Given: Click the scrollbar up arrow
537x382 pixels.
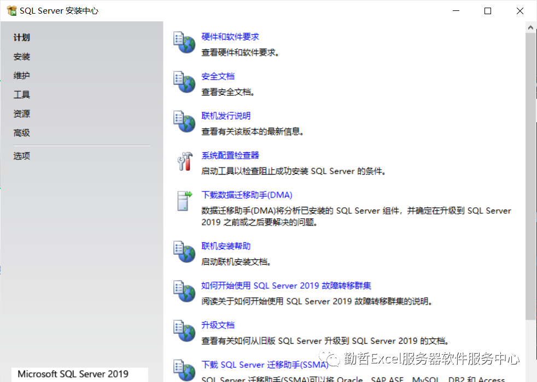Looking at the screenshot, I should 530,28.
